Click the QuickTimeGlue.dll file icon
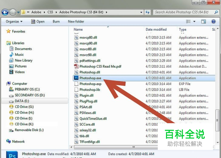This screenshot has height=158, width=221. [76, 118]
